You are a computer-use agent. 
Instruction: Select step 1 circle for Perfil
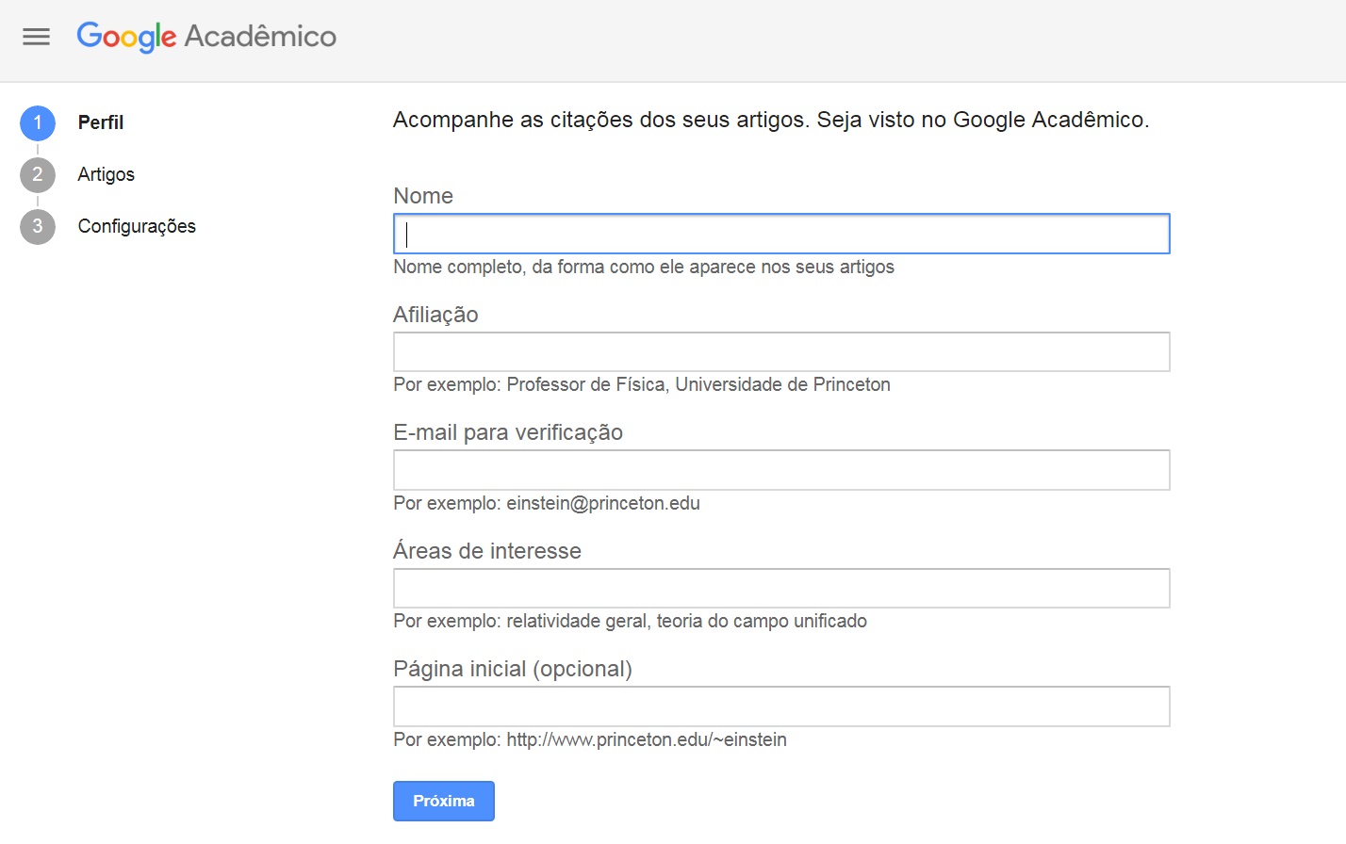point(38,123)
